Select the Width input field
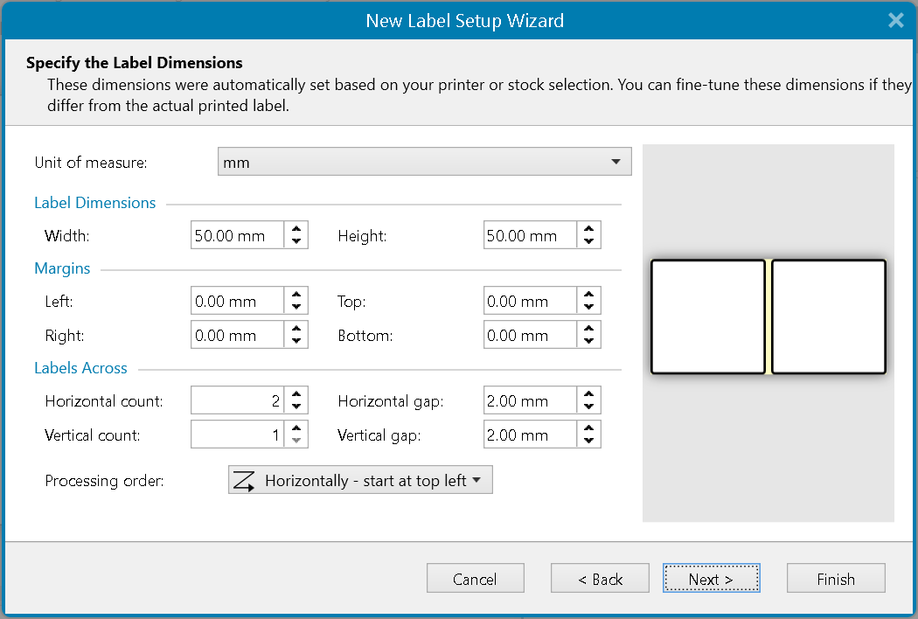Image resolution: width=918 pixels, height=619 pixels. coord(236,234)
